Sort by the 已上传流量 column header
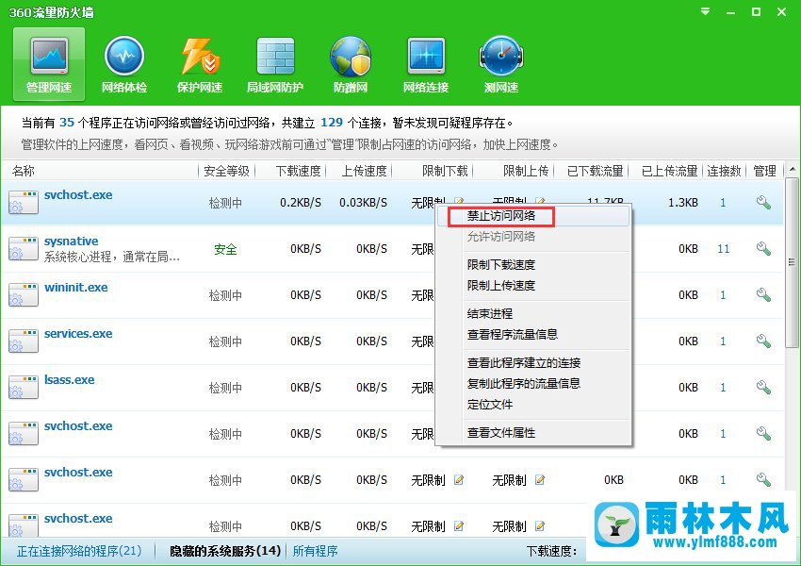Screen dimensions: 801x566 coord(669,171)
